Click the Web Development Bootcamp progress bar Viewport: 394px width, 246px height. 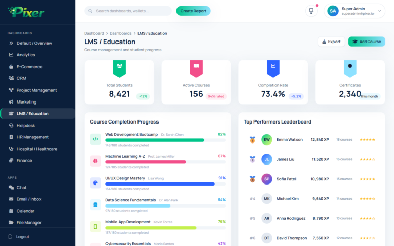click(x=165, y=140)
